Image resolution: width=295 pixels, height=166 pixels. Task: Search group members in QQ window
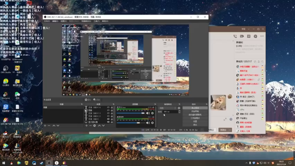263,62
